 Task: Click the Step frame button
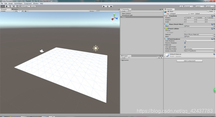pos(111,6)
